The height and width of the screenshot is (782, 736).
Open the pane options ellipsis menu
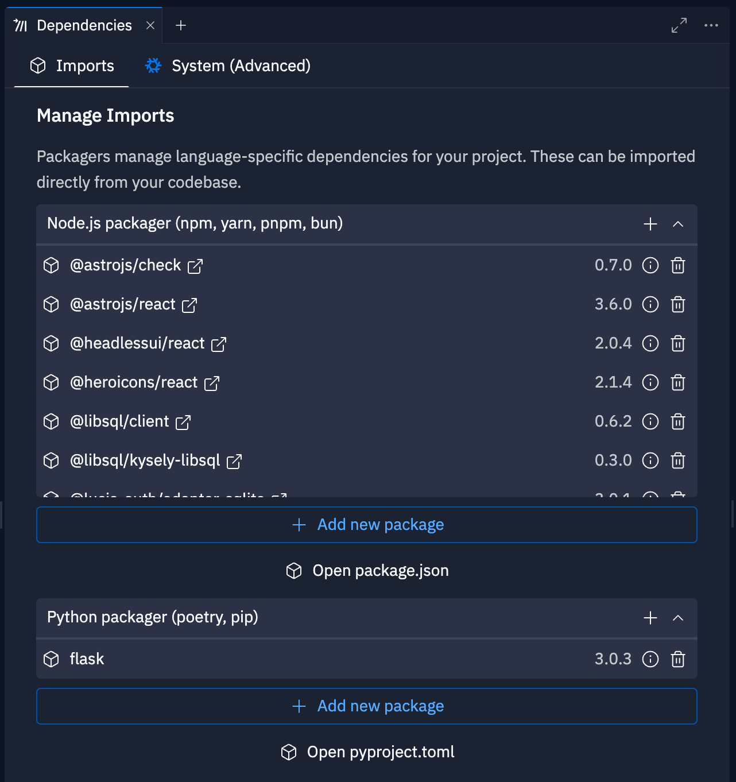711,25
